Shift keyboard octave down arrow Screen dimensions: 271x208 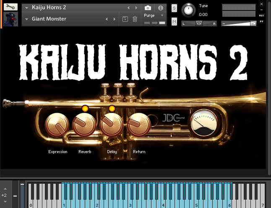tap(5, 202)
